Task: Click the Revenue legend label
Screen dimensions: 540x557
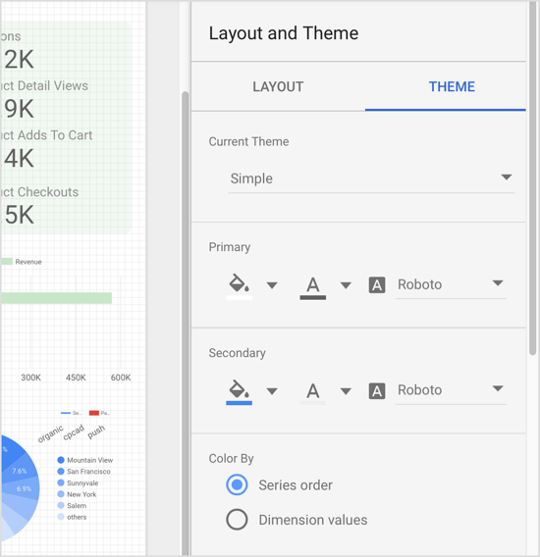Action: tap(28, 262)
